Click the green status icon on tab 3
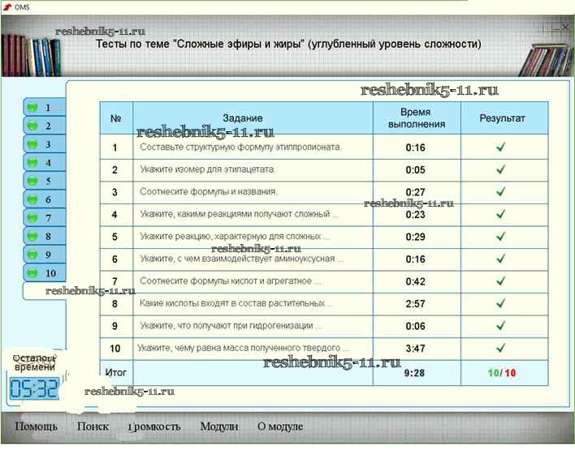This screenshot has height=471, width=575. coord(32,144)
